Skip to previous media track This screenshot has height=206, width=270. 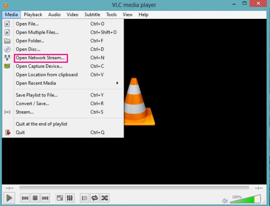(25, 198)
